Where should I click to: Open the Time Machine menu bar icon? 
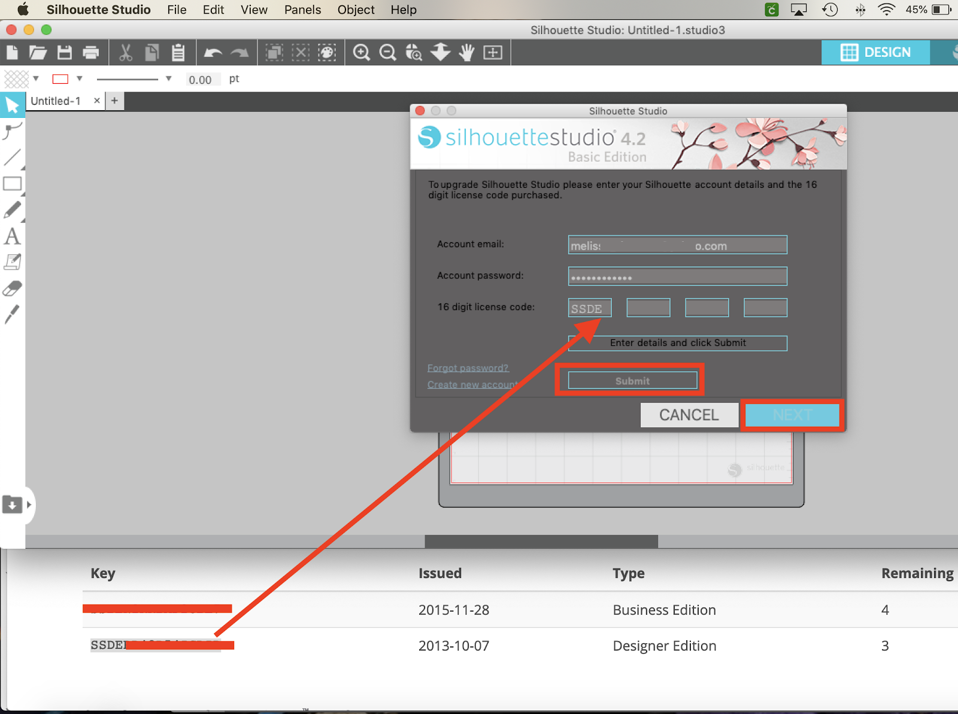click(x=830, y=10)
